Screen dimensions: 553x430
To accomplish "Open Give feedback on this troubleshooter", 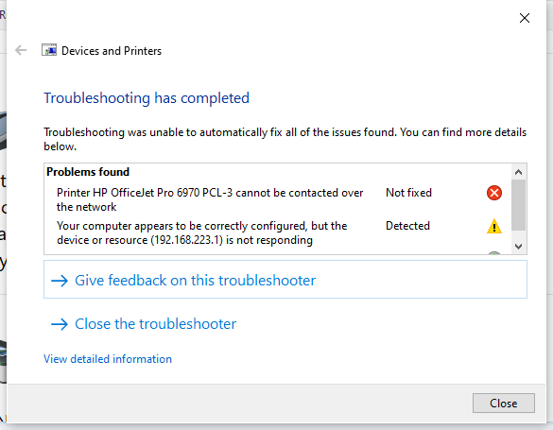I will coord(285,280).
